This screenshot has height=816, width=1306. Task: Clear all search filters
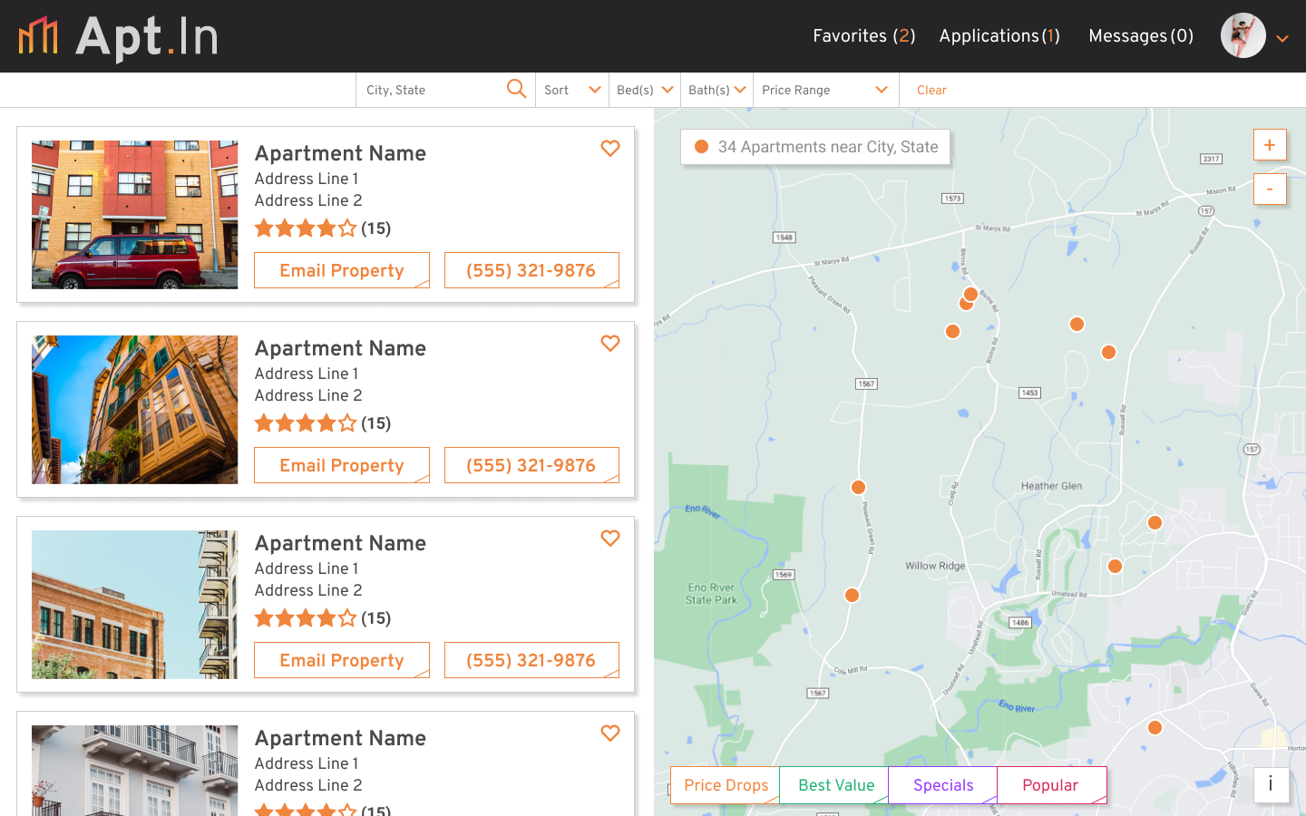[931, 90]
